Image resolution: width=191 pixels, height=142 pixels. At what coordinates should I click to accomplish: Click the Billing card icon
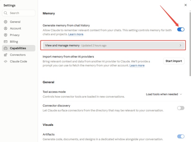click(x=5, y=42)
